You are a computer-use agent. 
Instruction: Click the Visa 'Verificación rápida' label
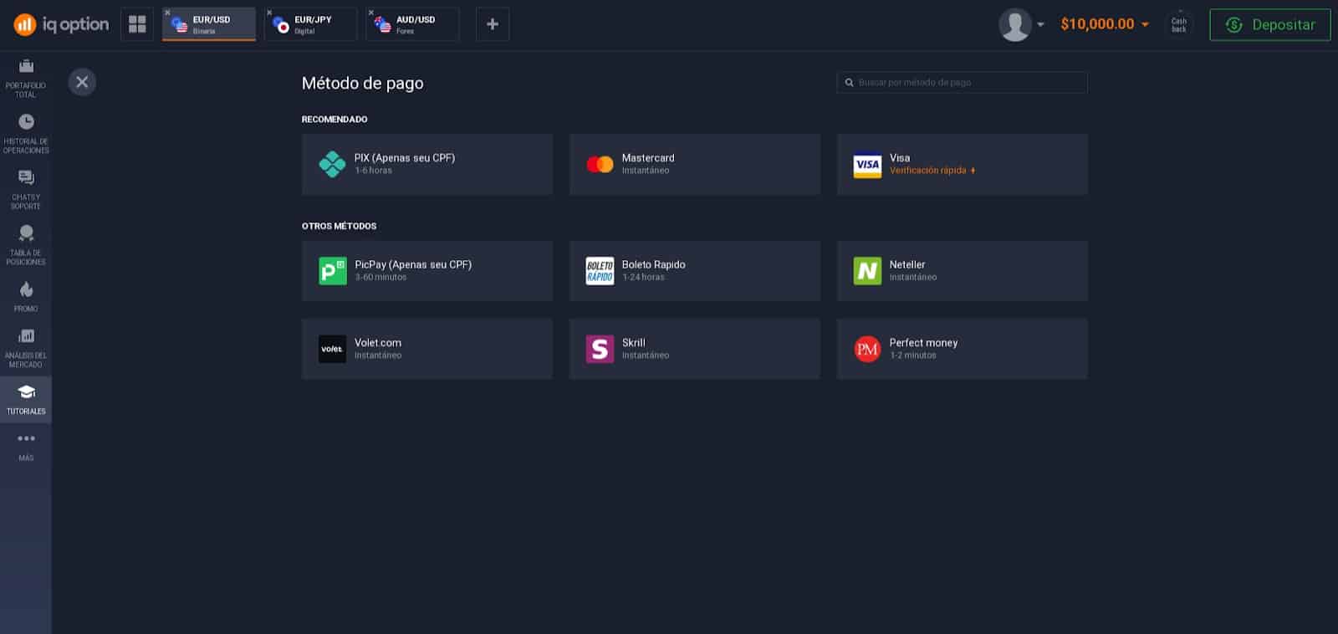pyautogui.click(x=932, y=171)
